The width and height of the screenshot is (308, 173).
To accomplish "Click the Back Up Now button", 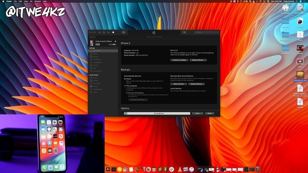I will 179,84.
